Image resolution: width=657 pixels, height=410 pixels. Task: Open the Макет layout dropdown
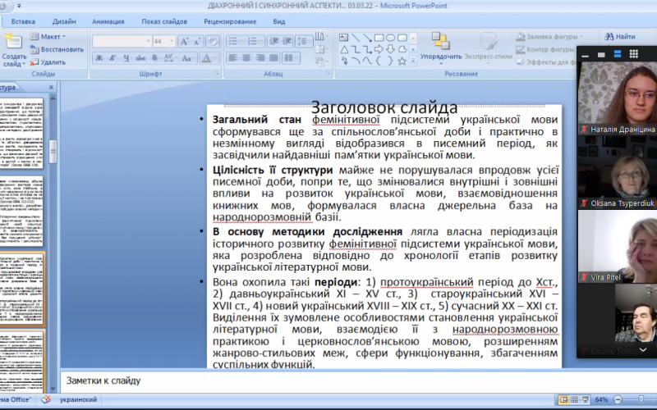click(x=50, y=37)
